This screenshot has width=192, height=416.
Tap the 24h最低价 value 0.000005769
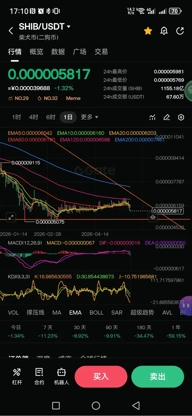pos(169,80)
